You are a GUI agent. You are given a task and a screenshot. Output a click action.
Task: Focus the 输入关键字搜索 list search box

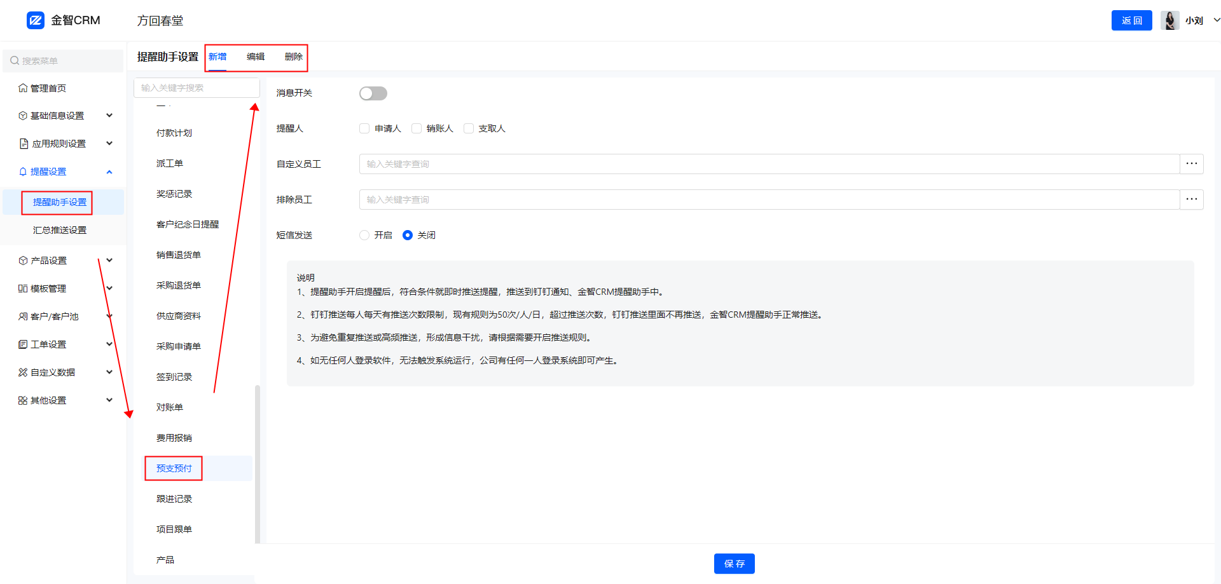(197, 88)
